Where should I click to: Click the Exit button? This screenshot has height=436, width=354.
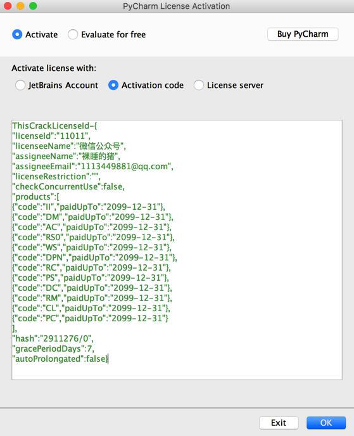pyautogui.click(x=279, y=423)
